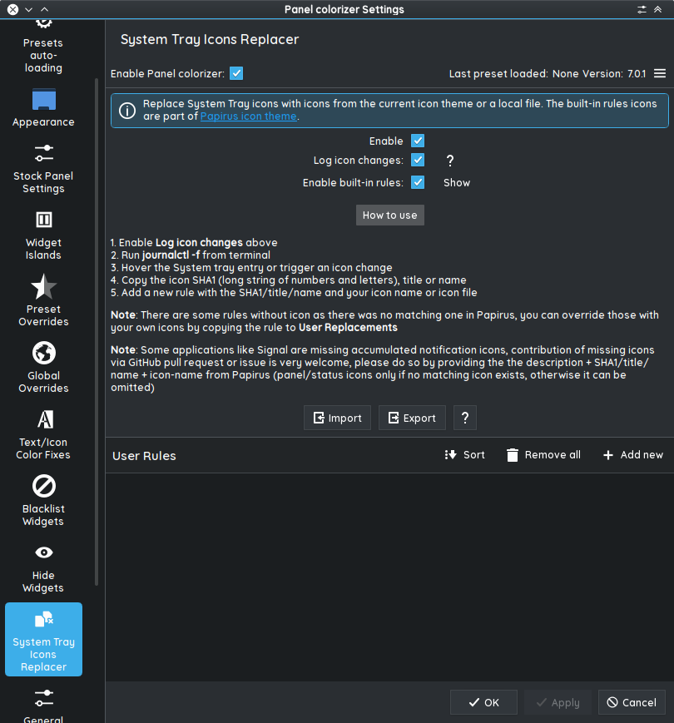Open the hamburger menu next to version
Screen dimensions: 674x723
point(660,73)
